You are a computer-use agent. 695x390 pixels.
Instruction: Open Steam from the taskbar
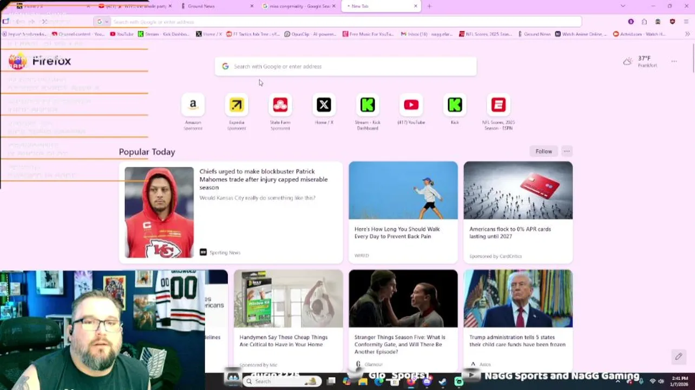click(443, 381)
